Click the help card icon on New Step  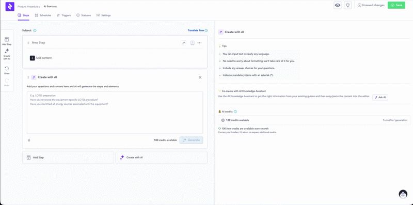(x=193, y=43)
